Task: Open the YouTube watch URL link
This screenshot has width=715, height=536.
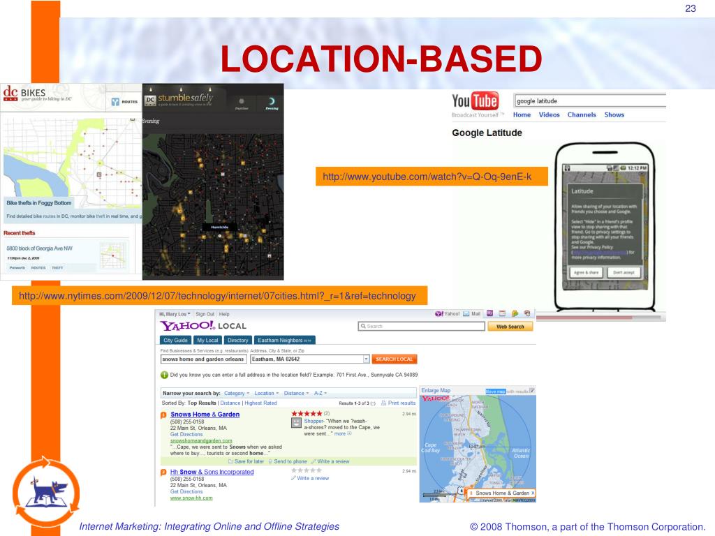Action: click(427, 177)
